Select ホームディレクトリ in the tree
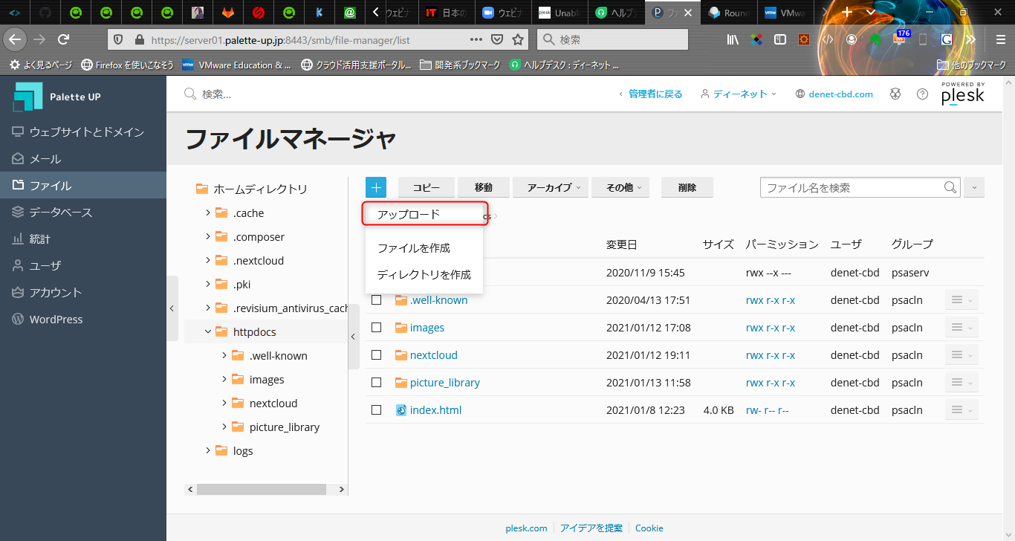 pyautogui.click(x=260, y=189)
